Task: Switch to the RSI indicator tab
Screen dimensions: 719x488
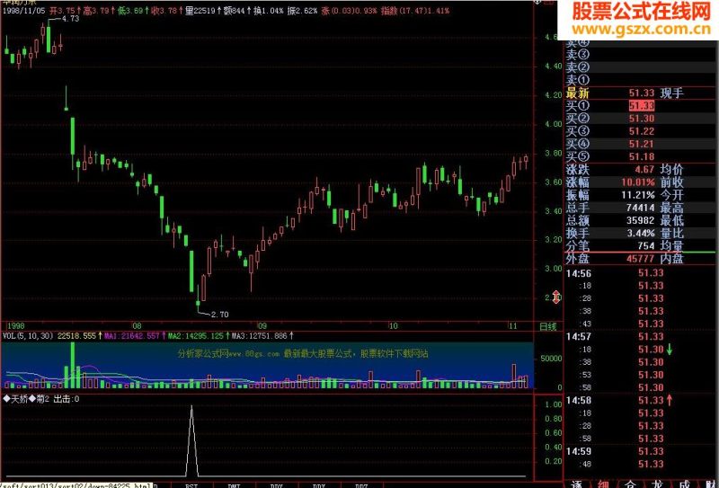Action: 191,485
